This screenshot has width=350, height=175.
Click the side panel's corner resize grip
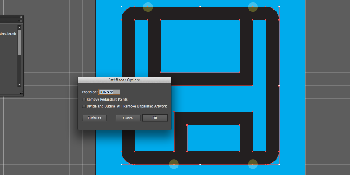tap(21, 92)
